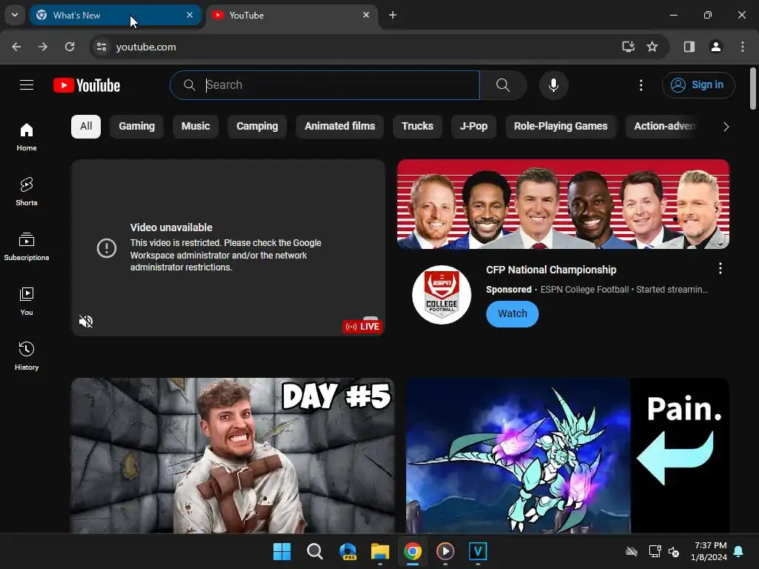Image resolution: width=759 pixels, height=569 pixels.
Task: Click the Sign in button
Action: pyautogui.click(x=698, y=85)
